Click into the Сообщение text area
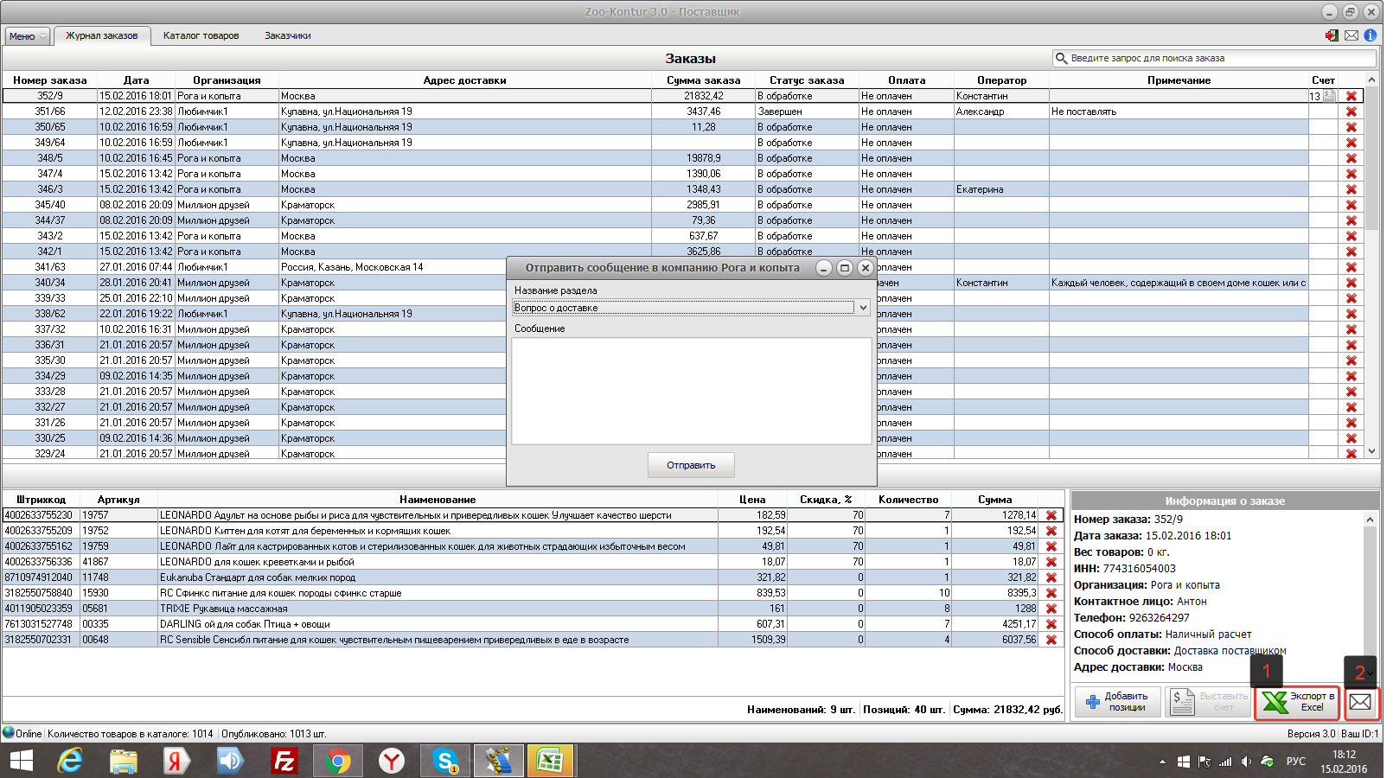The width and height of the screenshot is (1393, 778). click(692, 391)
